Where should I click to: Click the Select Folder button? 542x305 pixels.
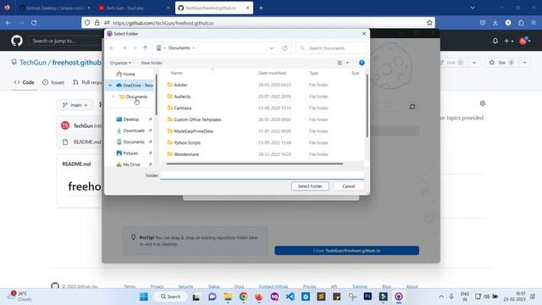point(310,186)
